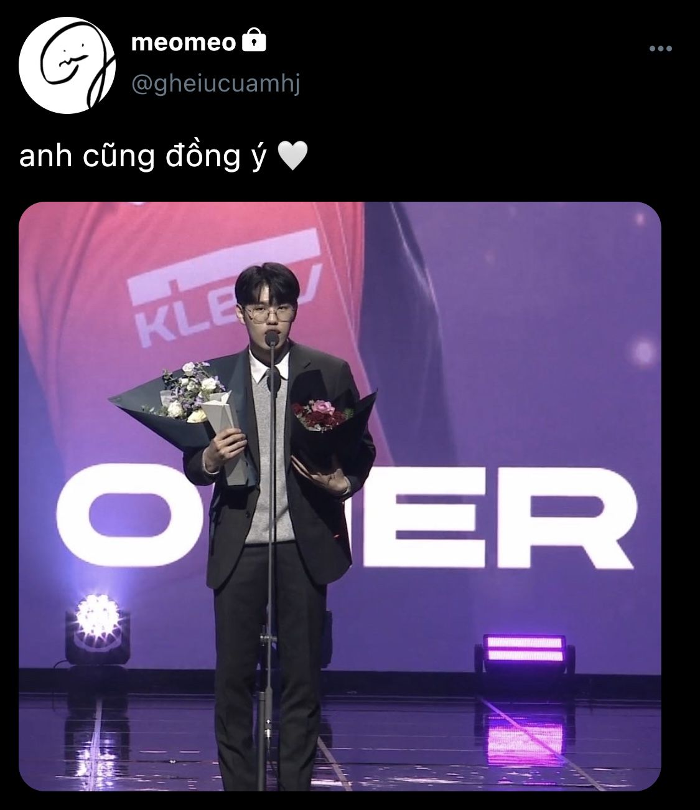This screenshot has width=700, height=810.
Task: Click the man's eyeglasses in the photo
Action: [x=268, y=313]
